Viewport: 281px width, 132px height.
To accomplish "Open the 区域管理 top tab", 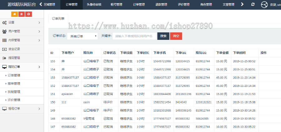I will (49, 5).
